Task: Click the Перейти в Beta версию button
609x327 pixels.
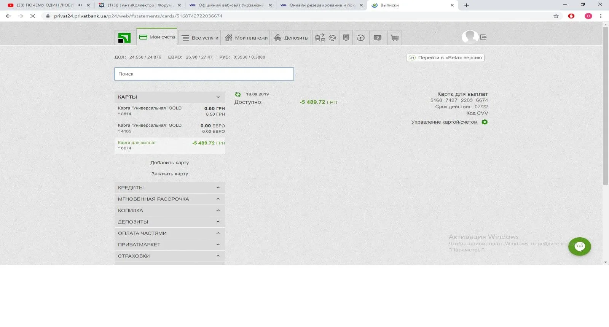Action: click(x=445, y=58)
